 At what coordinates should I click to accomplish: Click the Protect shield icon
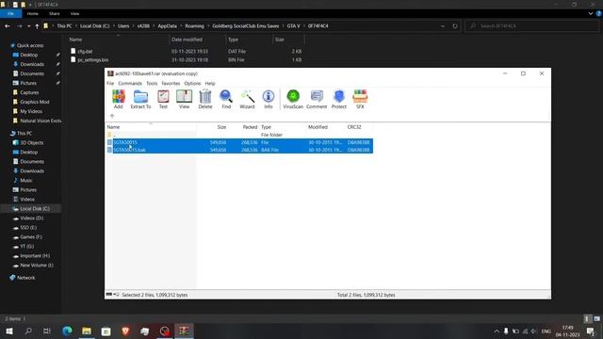(339, 99)
